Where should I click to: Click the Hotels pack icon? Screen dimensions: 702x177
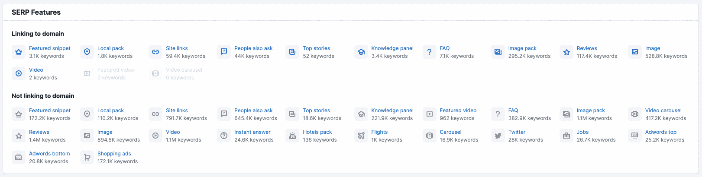coord(292,136)
